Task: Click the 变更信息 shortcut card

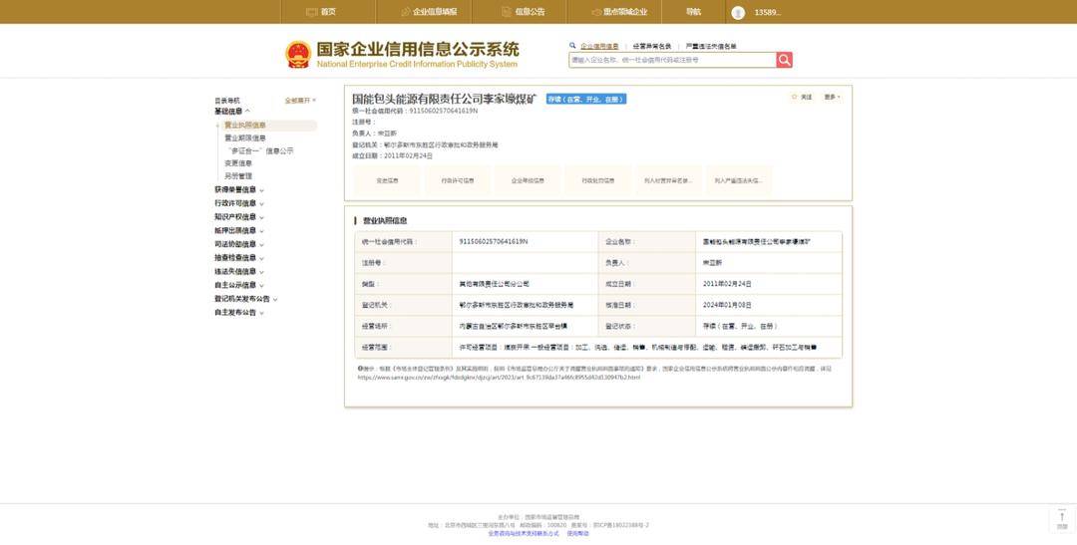Action: (387, 180)
